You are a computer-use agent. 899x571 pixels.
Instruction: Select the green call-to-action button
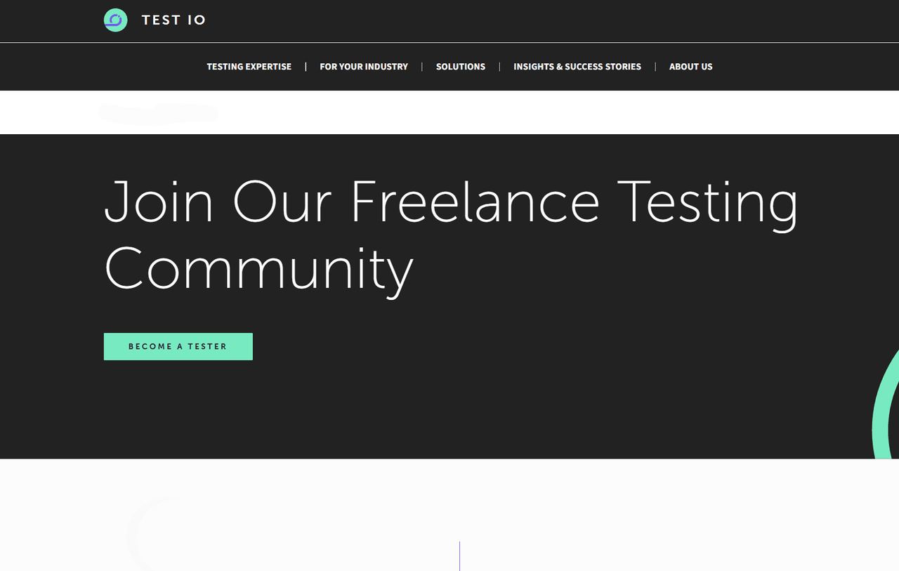click(x=178, y=346)
